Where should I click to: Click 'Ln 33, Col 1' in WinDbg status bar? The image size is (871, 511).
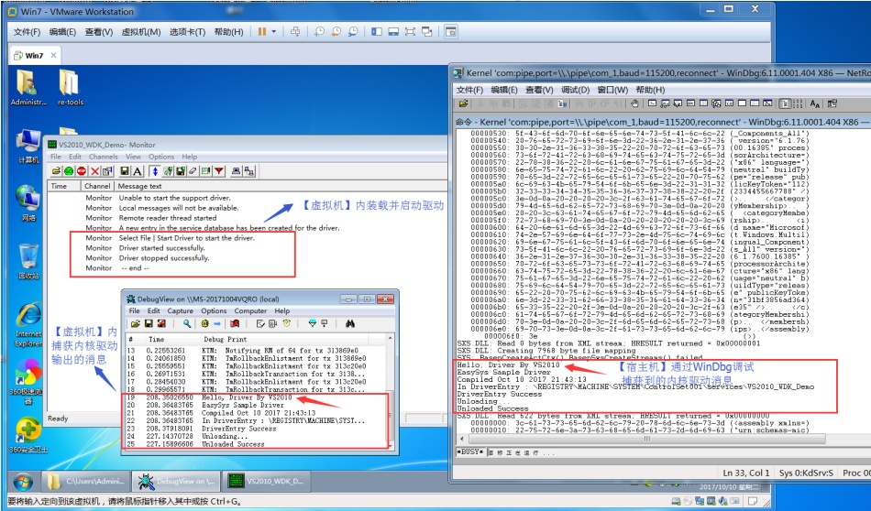pos(746,473)
